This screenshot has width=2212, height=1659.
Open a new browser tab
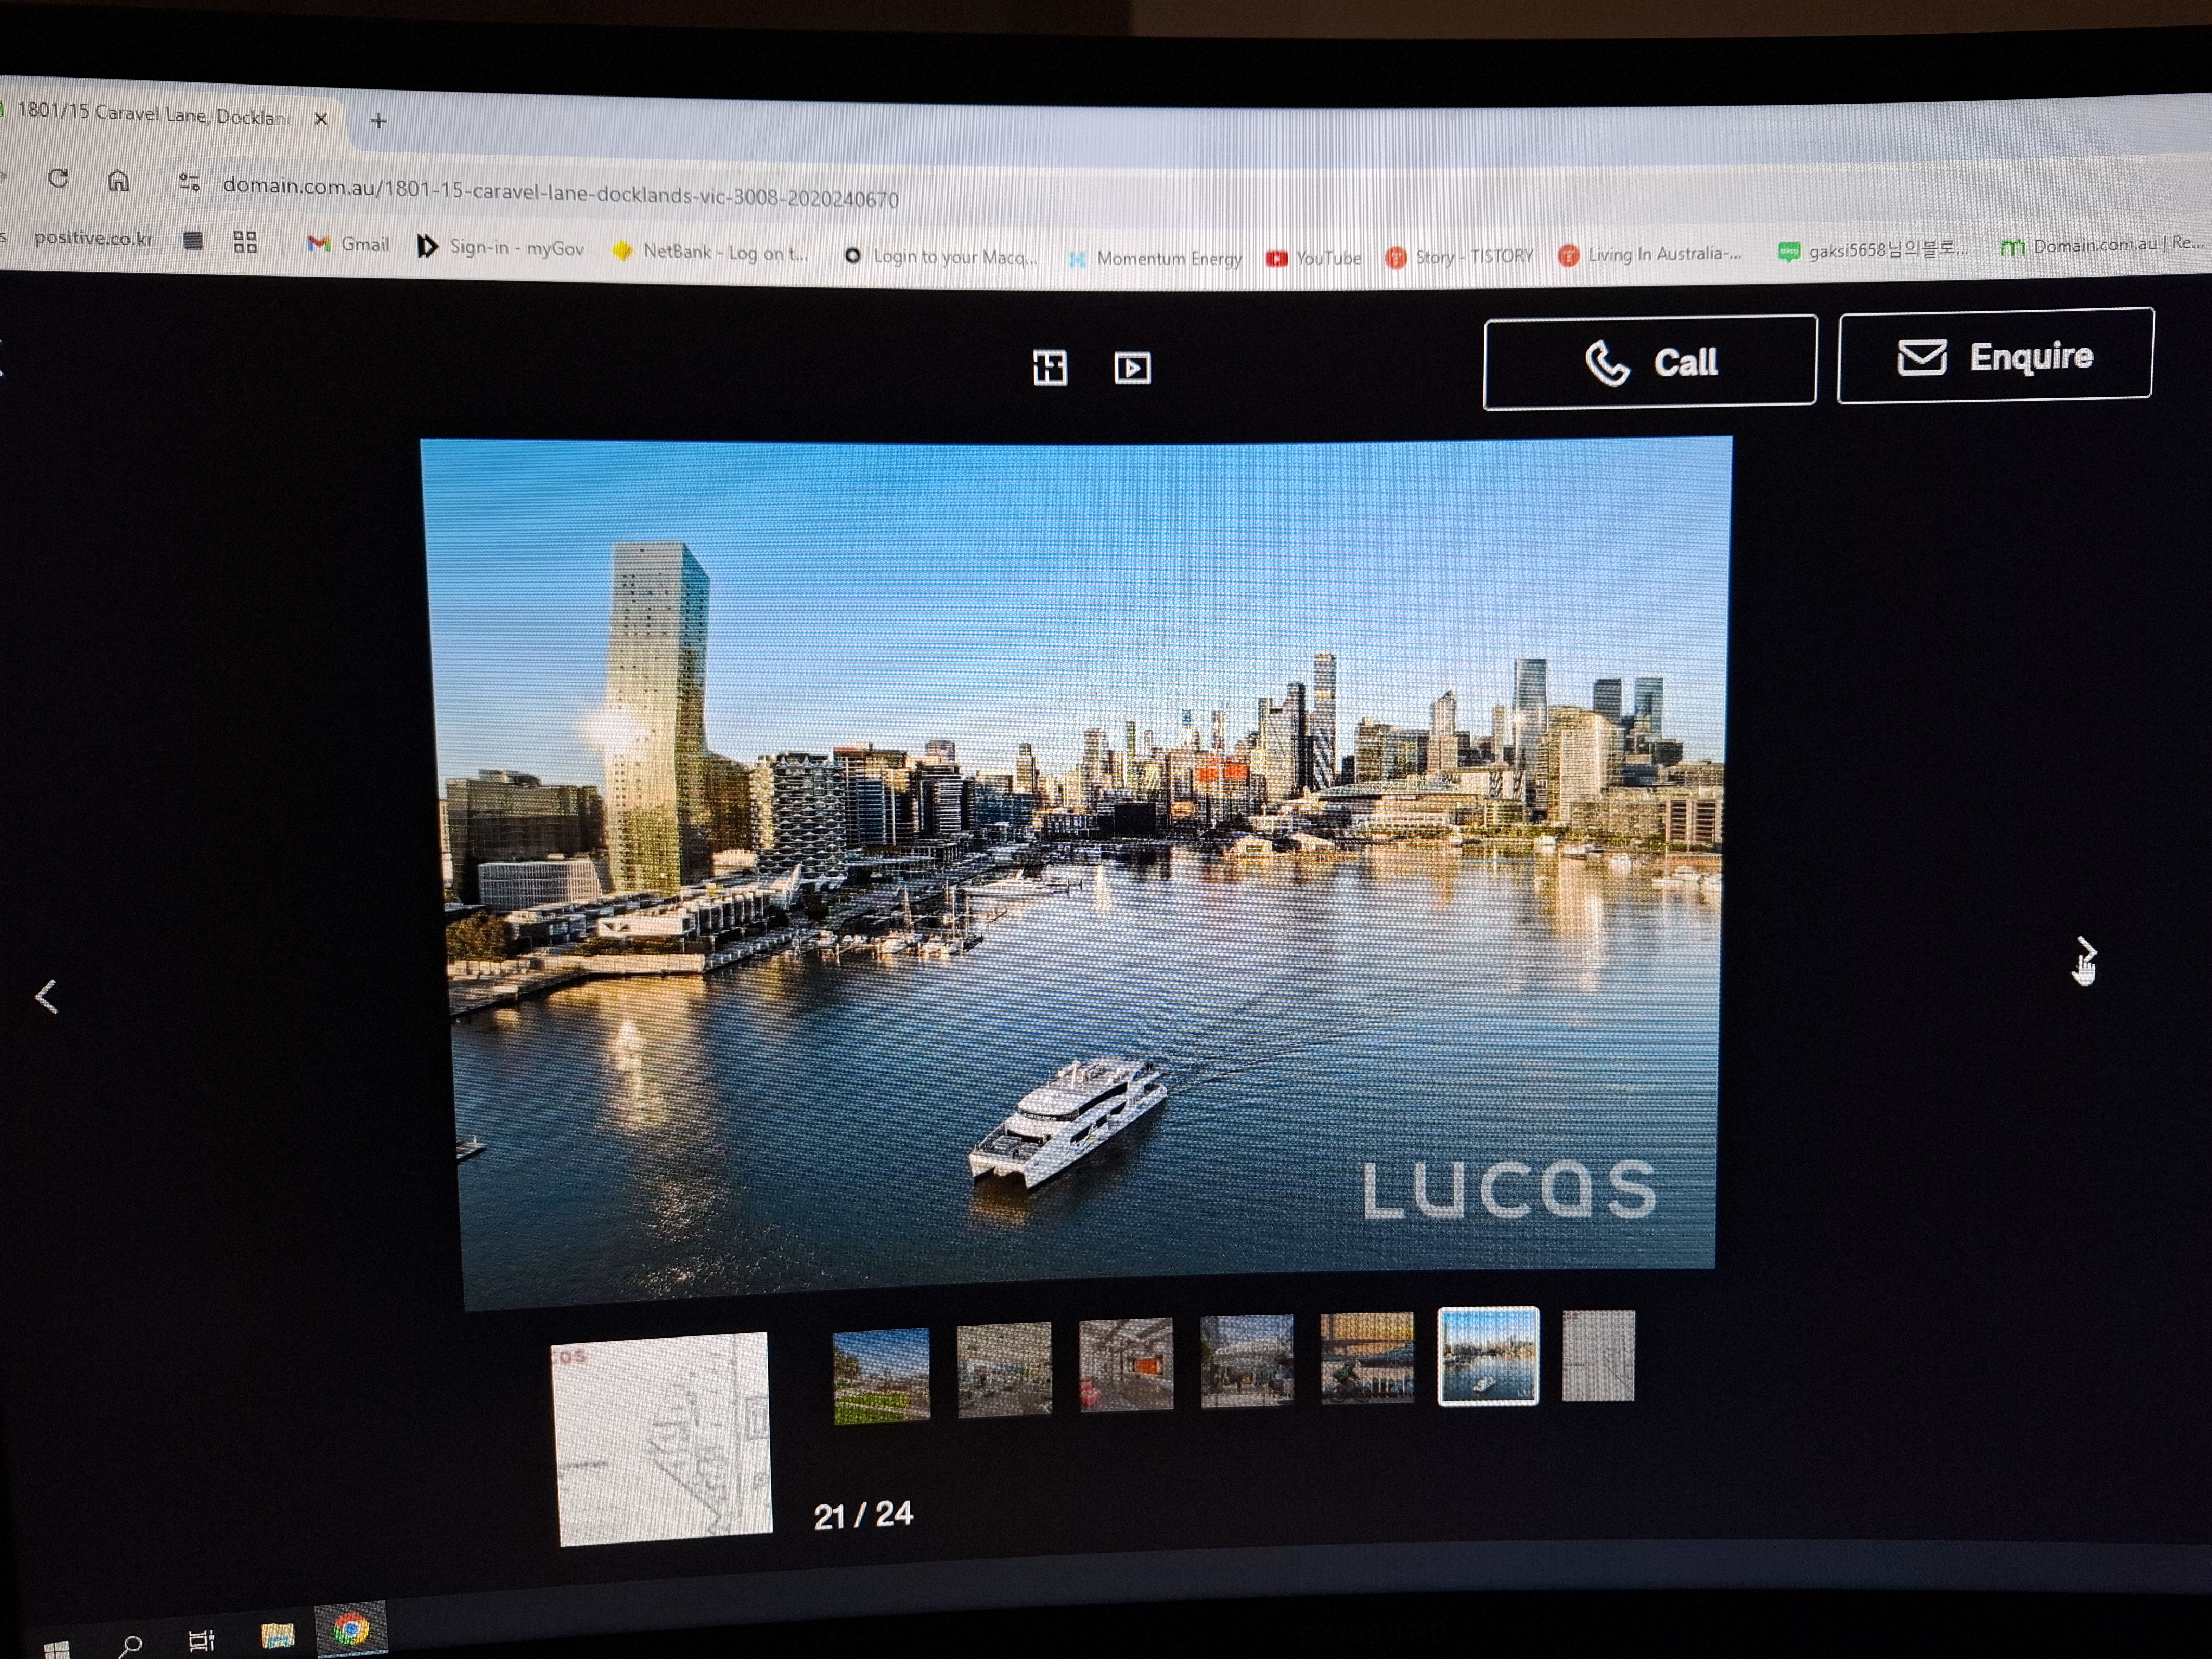(x=378, y=121)
